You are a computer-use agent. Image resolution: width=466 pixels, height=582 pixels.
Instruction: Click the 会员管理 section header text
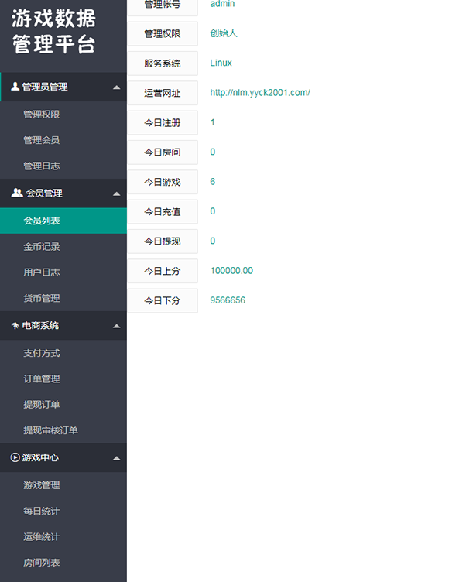pos(44,193)
